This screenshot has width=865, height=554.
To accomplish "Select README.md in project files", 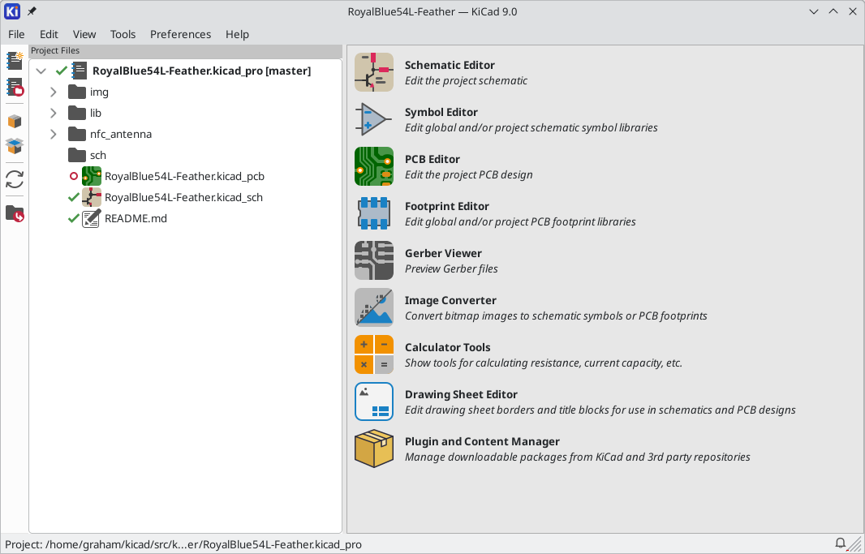I will [x=136, y=218].
